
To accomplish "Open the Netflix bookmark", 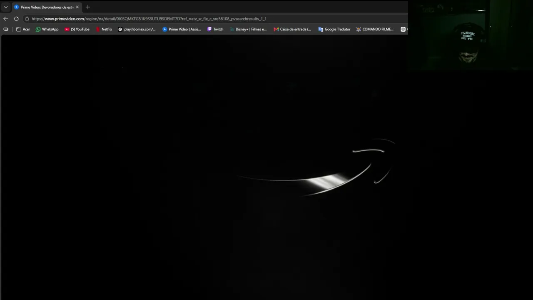I will (104, 29).
